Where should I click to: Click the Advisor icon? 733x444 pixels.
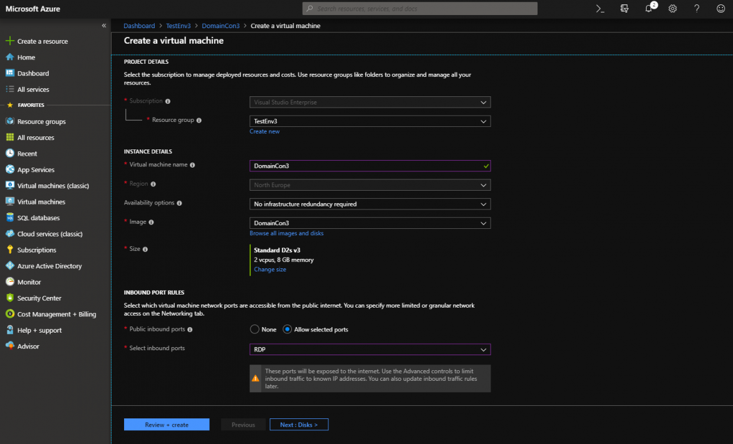9,346
